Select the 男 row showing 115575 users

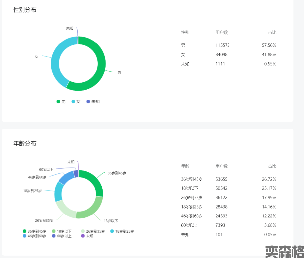[x=228, y=45]
